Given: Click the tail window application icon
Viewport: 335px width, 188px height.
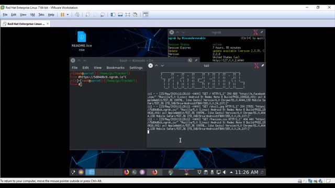Looking at the screenshot, I should point(256,65).
